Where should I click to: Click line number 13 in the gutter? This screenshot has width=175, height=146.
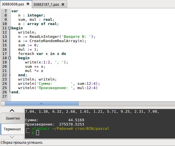(5, 37)
